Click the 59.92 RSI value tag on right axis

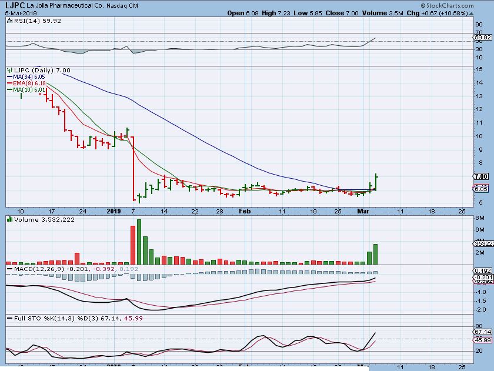click(x=483, y=37)
